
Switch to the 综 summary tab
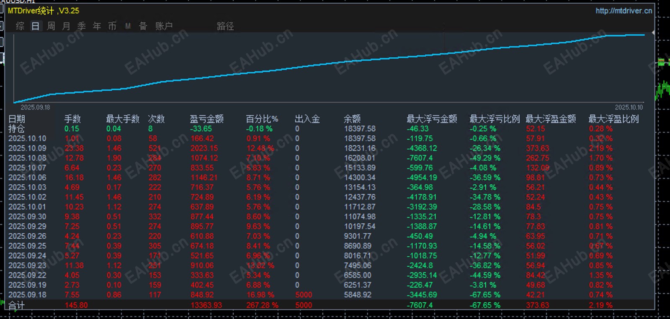point(20,26)
